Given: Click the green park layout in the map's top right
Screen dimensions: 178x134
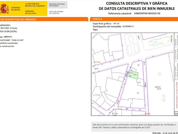Looking at the screenshot, I should click(x=157, y=42).
